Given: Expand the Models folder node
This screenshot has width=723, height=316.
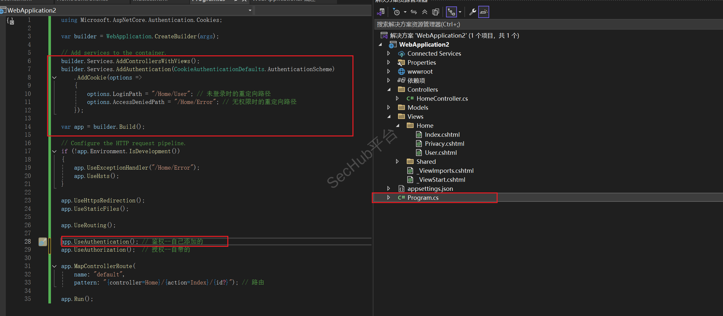Looking at the screenshot, I should (389, 107).
